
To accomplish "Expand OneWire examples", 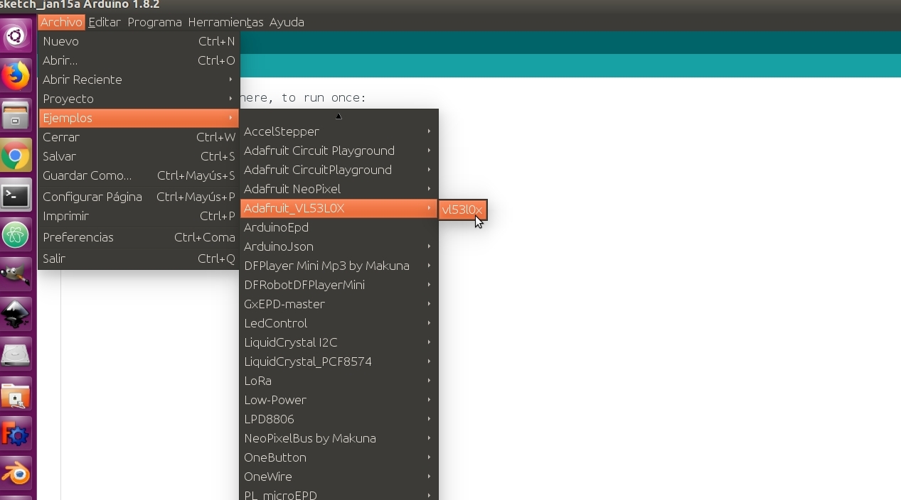I will click(x=338, y=477).
